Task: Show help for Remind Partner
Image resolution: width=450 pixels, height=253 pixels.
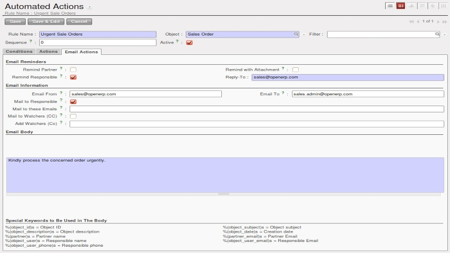Action: coord(61,68)
